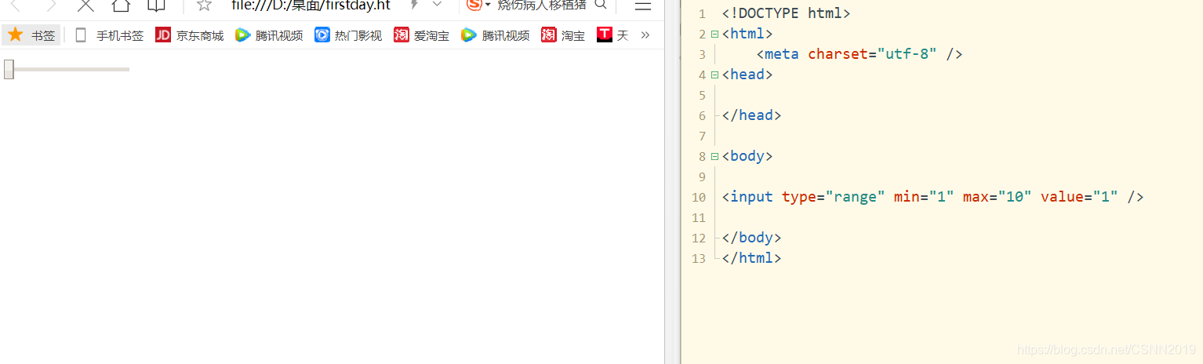Click the value="1" attribute in code

pos(1079,197)
